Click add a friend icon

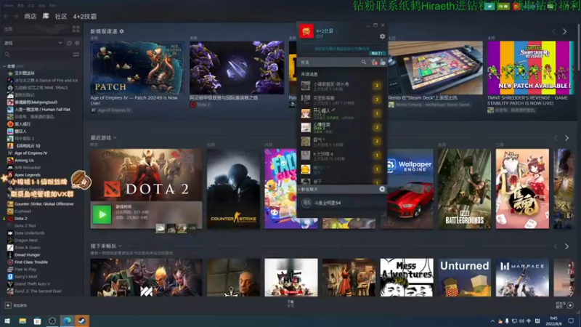click(x=383, y=62)
